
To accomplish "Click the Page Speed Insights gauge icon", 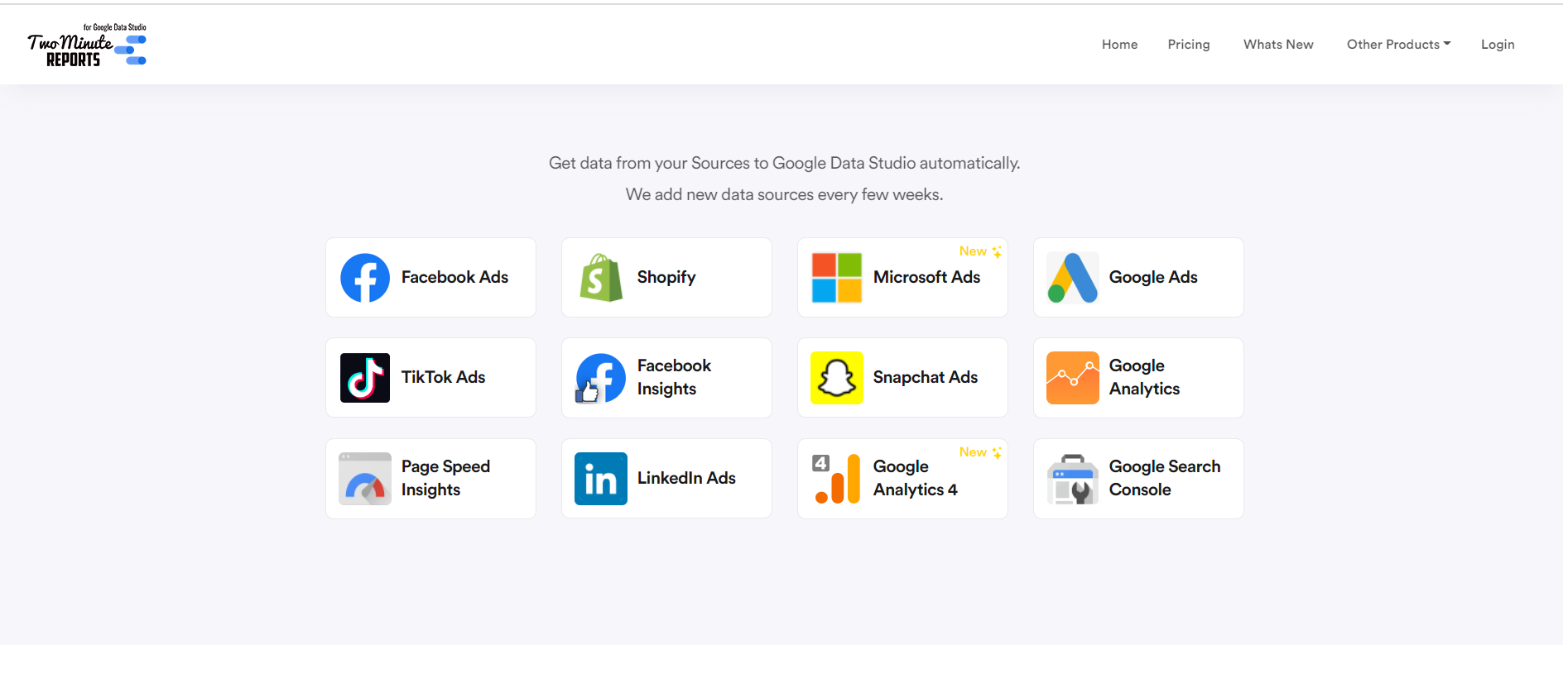I will pyautogui.click(x=365, y=479).
